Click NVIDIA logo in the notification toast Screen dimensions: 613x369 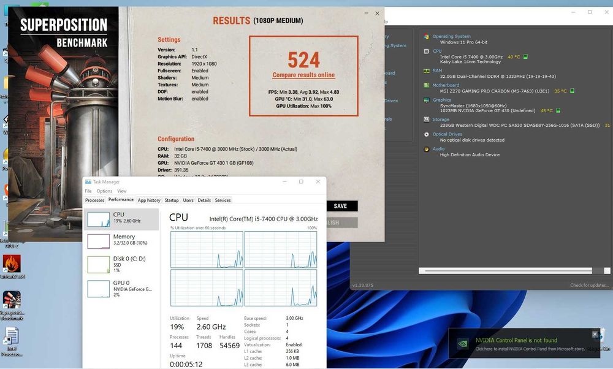(463, 344)
